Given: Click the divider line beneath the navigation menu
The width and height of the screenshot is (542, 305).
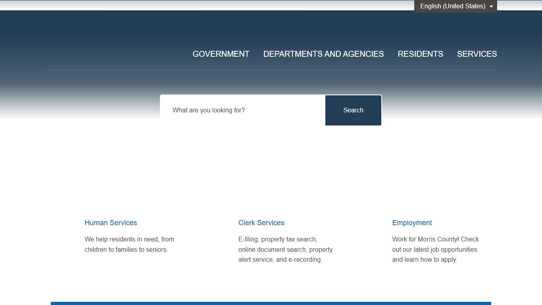Looking at the screenshot, I should (271, 71).
